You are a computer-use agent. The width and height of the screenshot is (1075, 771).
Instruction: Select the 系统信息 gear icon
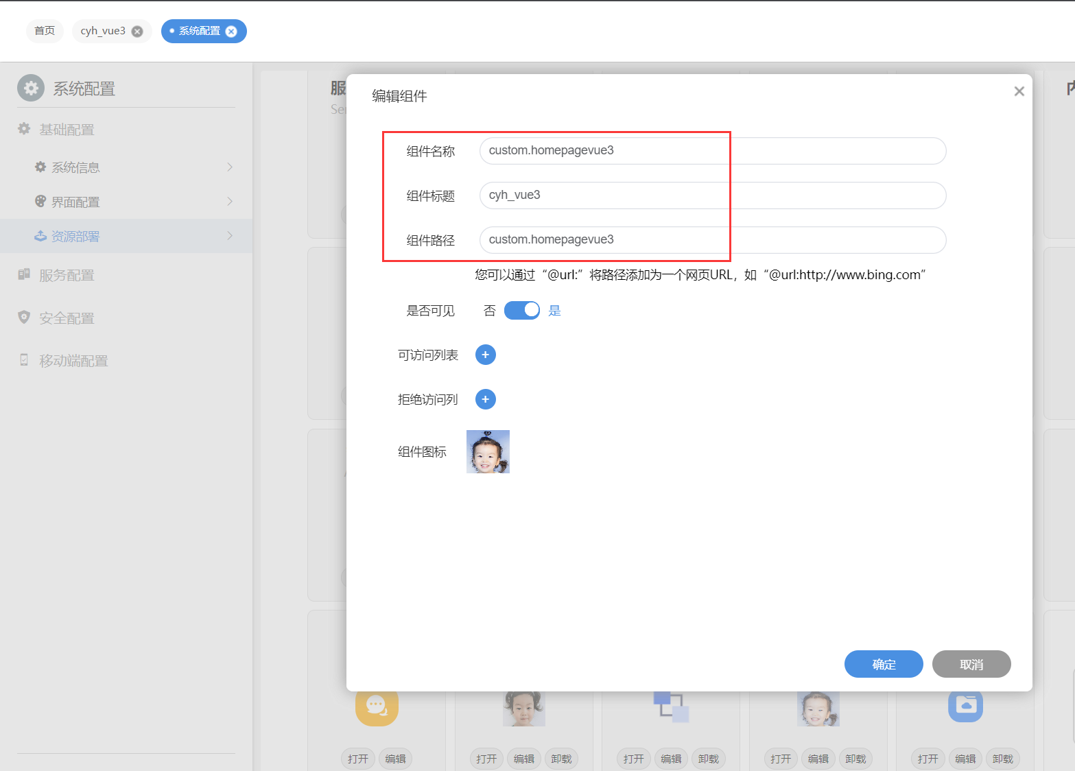[x=40, y=167]
